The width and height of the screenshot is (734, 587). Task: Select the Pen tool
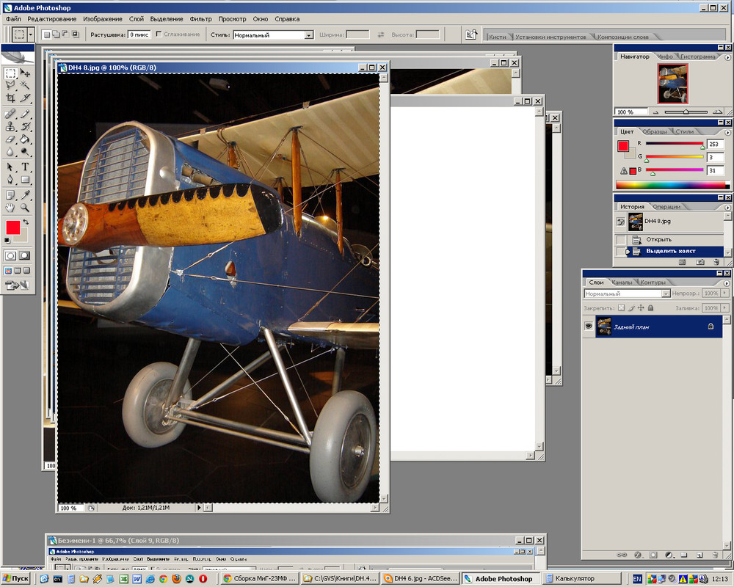(x=10, y=180)
